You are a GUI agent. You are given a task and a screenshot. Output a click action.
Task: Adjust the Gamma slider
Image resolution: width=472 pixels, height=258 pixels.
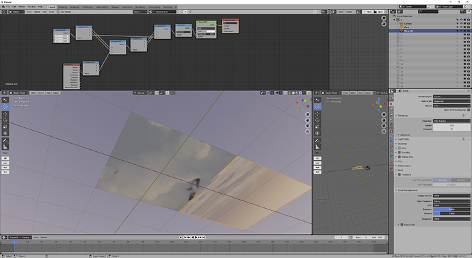pos(451,214)
